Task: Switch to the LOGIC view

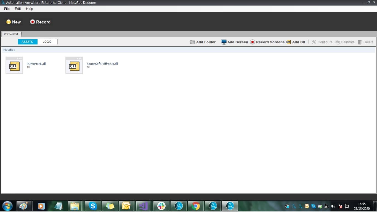Action: pos(47,42)
